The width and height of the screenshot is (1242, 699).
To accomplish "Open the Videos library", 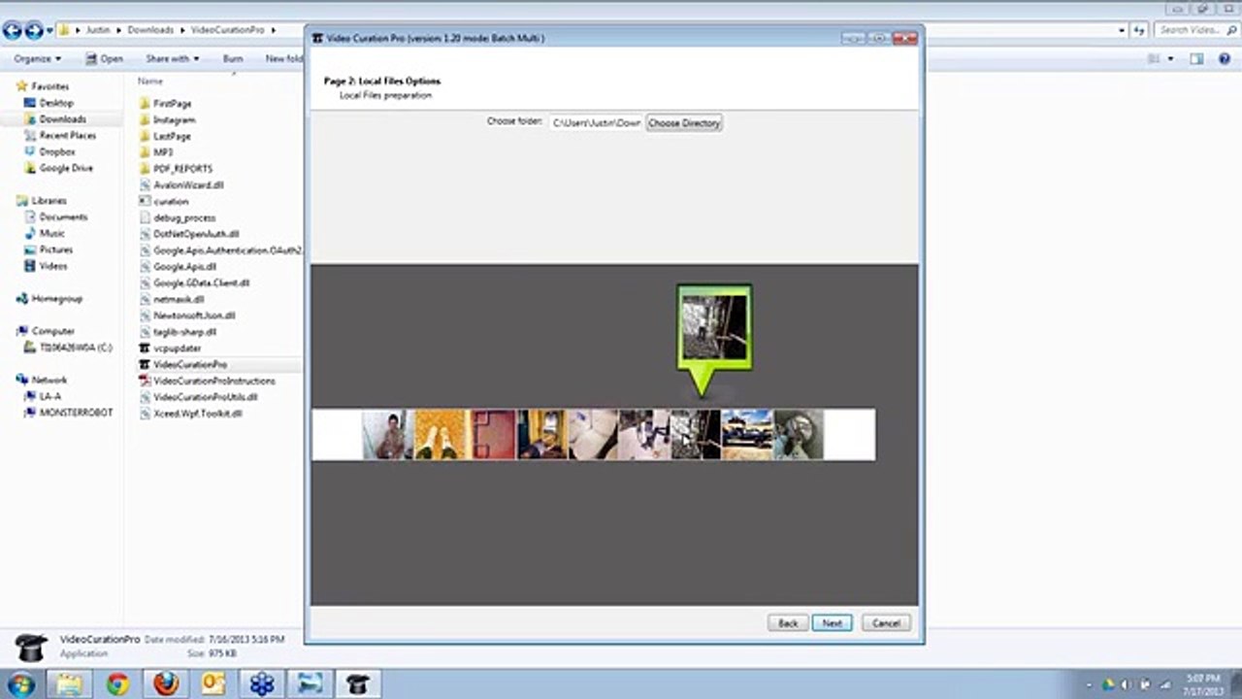I will (x=53, y=266).
